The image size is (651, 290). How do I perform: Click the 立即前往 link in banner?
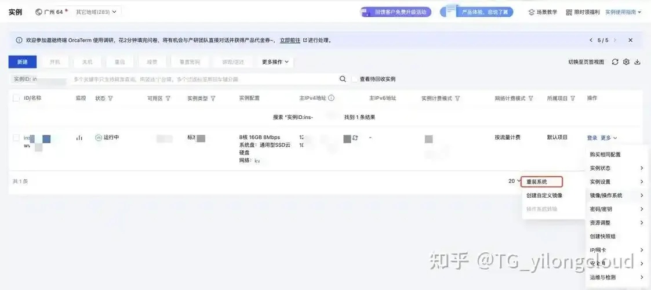(x=290, y=40)
